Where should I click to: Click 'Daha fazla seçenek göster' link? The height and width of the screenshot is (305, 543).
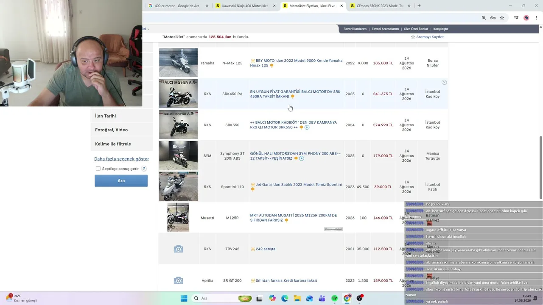pyautogui.click(x=121, y=159)
